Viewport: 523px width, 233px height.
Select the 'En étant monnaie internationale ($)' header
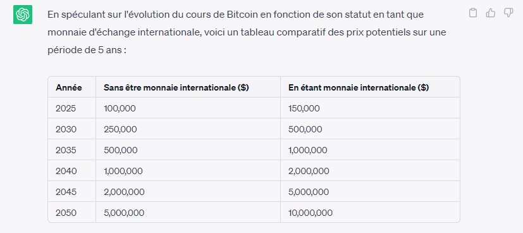click(x=359, y=87)
